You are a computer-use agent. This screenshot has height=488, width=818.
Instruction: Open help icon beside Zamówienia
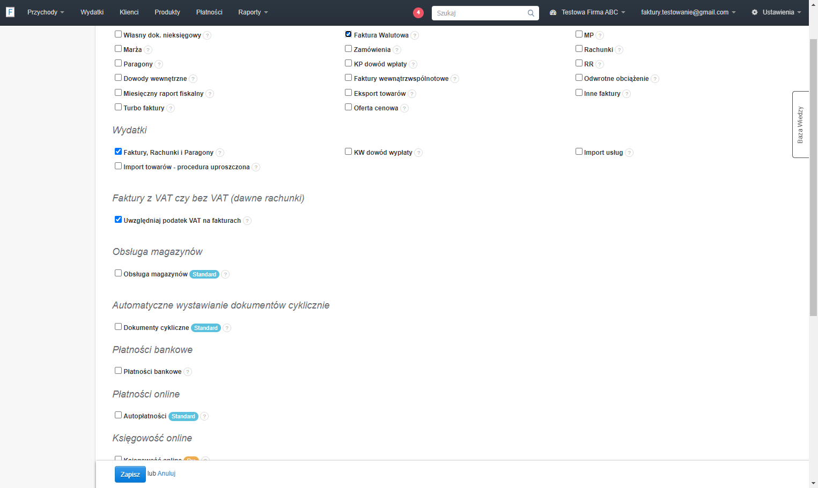tap(397, 50)
